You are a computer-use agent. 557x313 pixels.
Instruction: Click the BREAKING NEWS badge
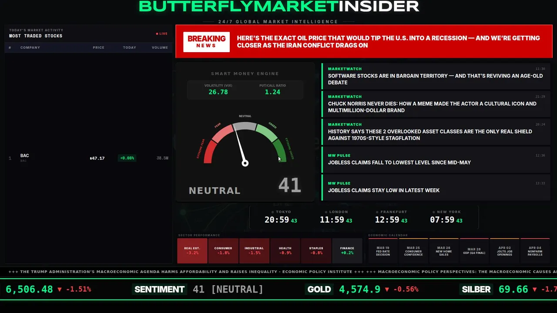[x=206, y=42]
